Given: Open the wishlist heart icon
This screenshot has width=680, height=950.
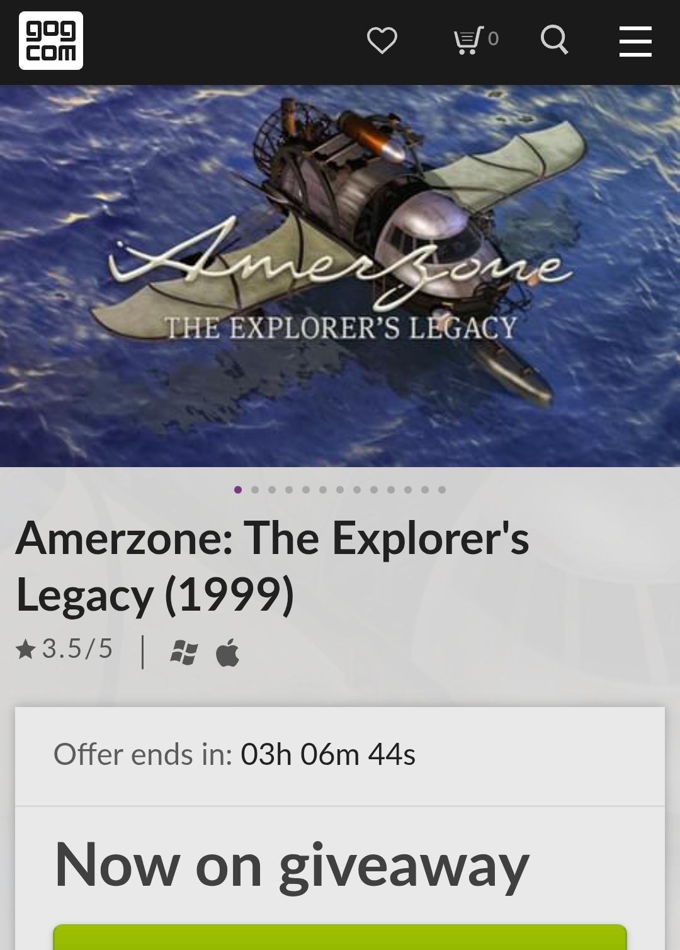Looking at the screenshot, I should coord(382,41).
